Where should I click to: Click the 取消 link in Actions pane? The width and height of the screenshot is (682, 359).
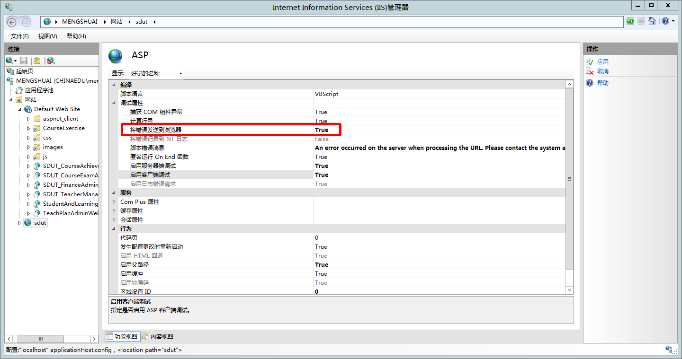[x=603, y=71]
